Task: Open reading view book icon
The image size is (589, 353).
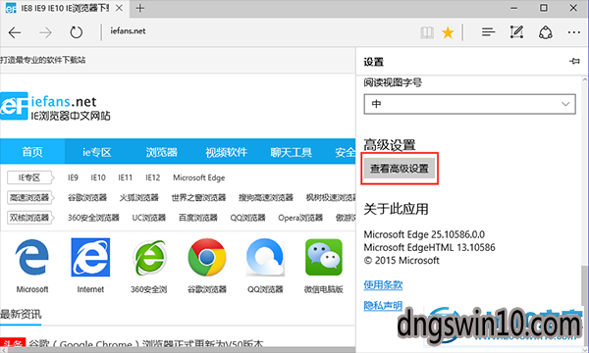Action: tap(427, 33)
